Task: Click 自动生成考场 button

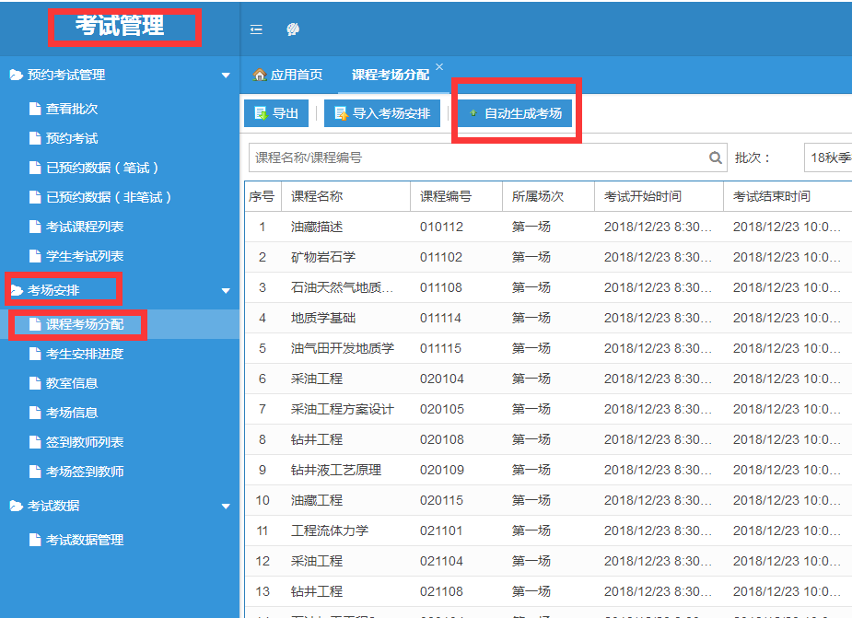Action: (x=515, y=113)
